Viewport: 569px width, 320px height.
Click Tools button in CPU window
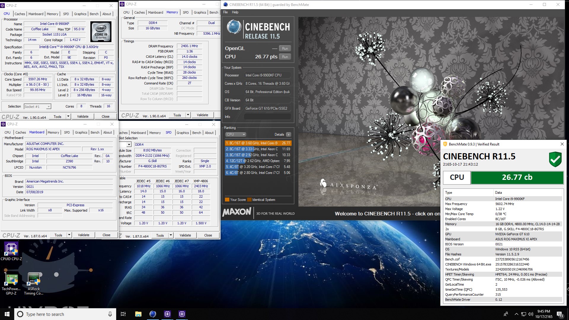57,116
